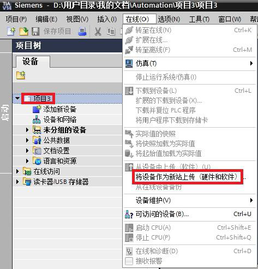Click the Copy icon in the toolbar
The height and width of the screenshot is (269, 258).
[111, 32]
